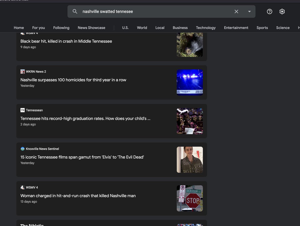
Task: Click the 'Tennessean' source name
Action: 34,110
